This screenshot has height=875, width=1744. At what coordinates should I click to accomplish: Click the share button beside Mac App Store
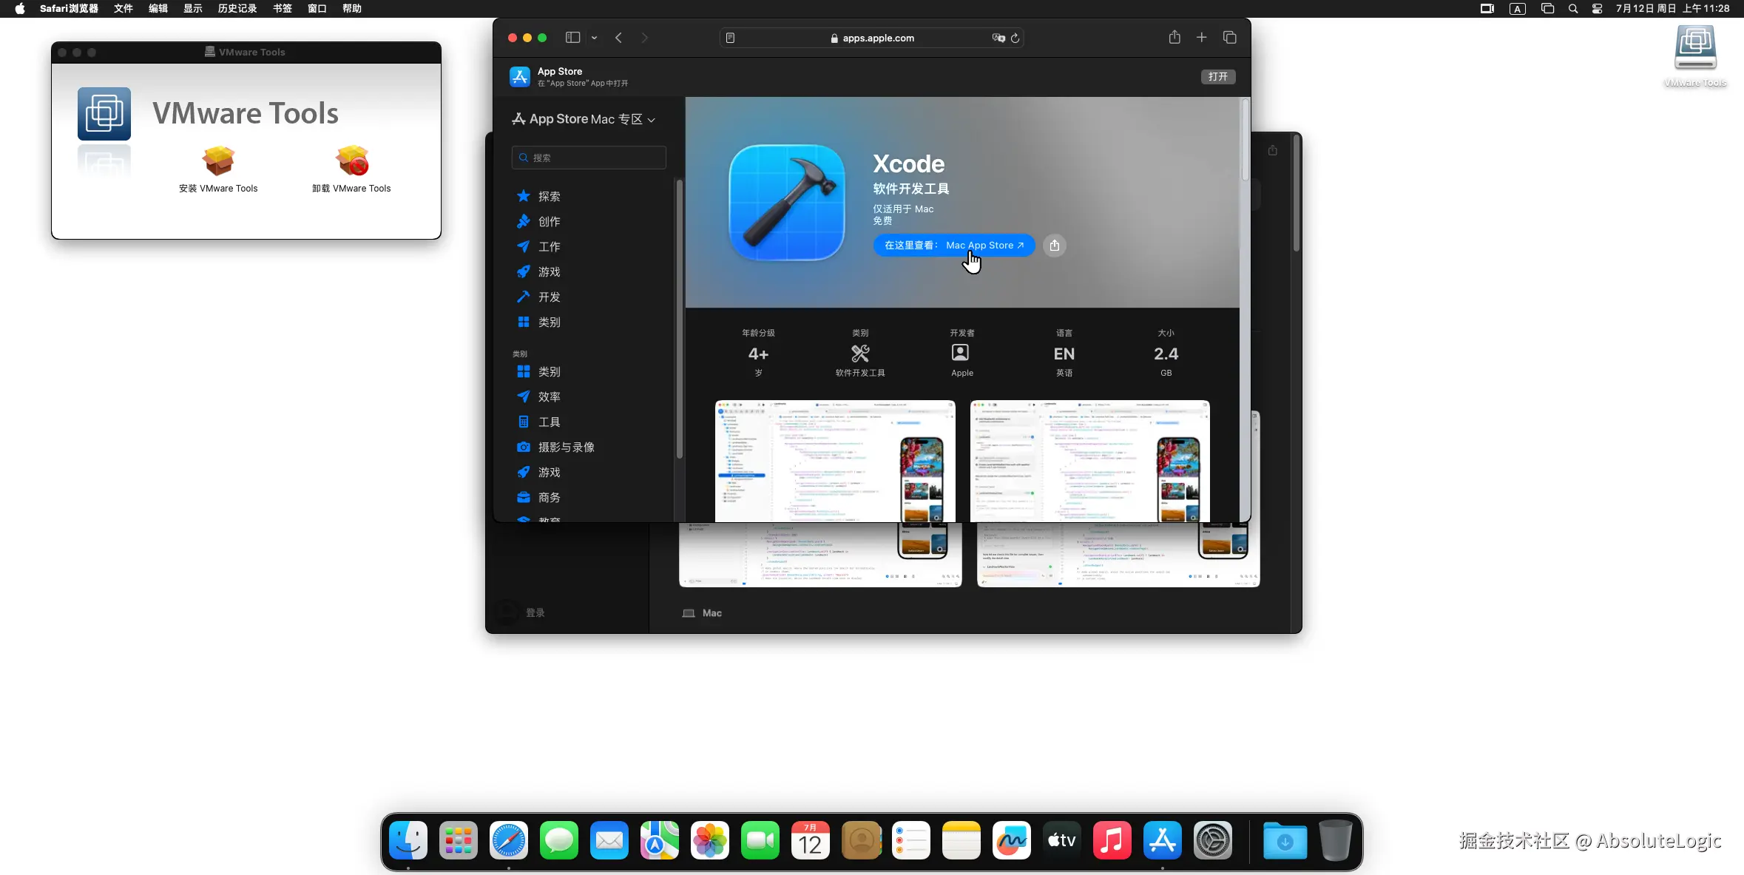click(1055, 246)
